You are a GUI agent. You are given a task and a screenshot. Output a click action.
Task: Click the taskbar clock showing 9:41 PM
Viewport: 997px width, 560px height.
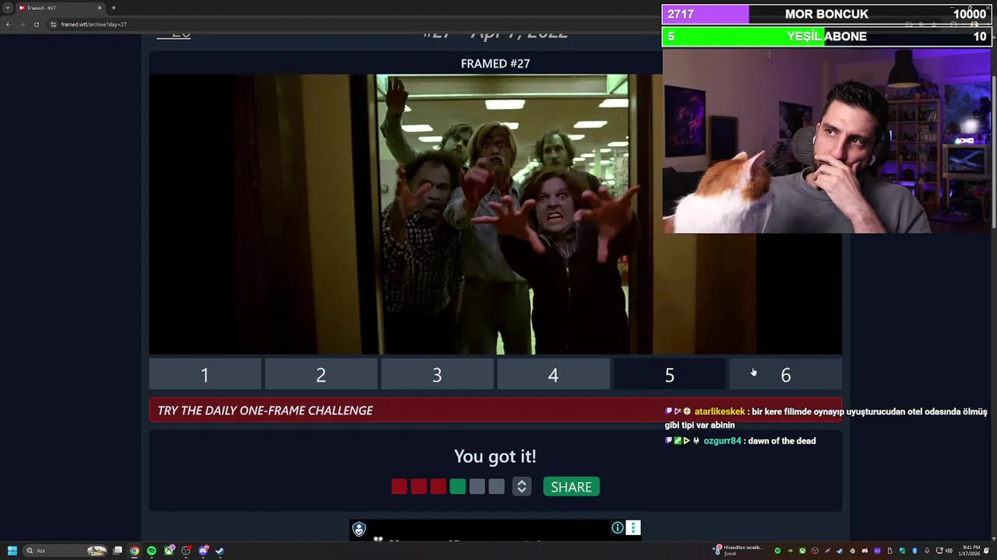point(969,551)
